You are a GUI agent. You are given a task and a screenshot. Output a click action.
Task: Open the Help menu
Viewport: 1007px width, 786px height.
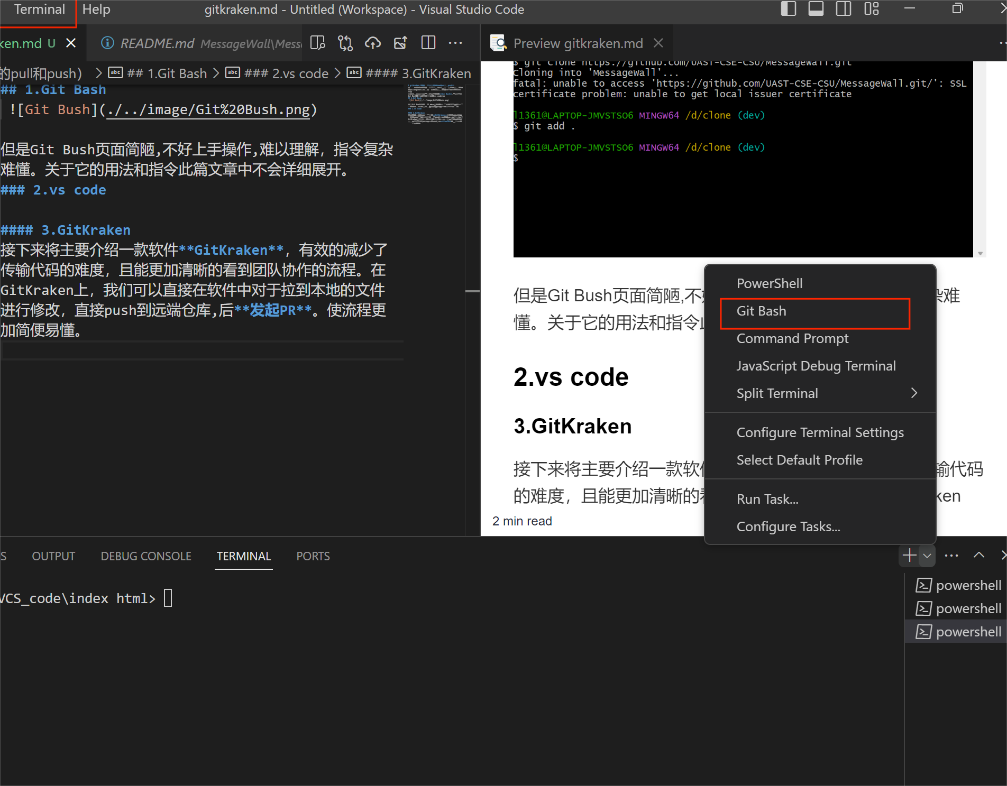click(x=96, y=10)
